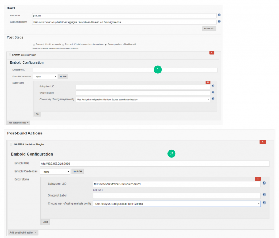Remove GAMMA Jenkins Plugin under Post-build Actions
This screenshot has width=279, height=238.
tap(262, 142)
